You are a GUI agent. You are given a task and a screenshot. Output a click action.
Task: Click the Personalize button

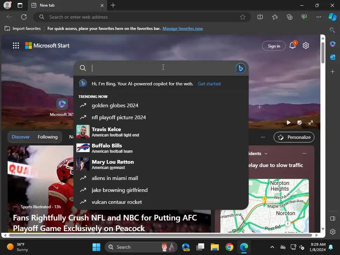click(294, 137)
